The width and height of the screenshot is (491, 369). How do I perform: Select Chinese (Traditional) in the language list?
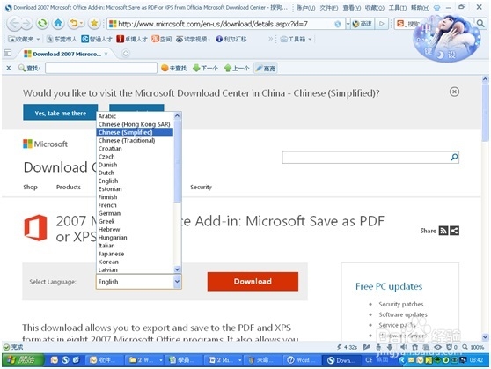point(135,140)
